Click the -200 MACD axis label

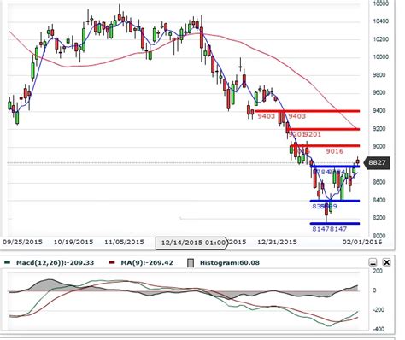coord(379,310)
